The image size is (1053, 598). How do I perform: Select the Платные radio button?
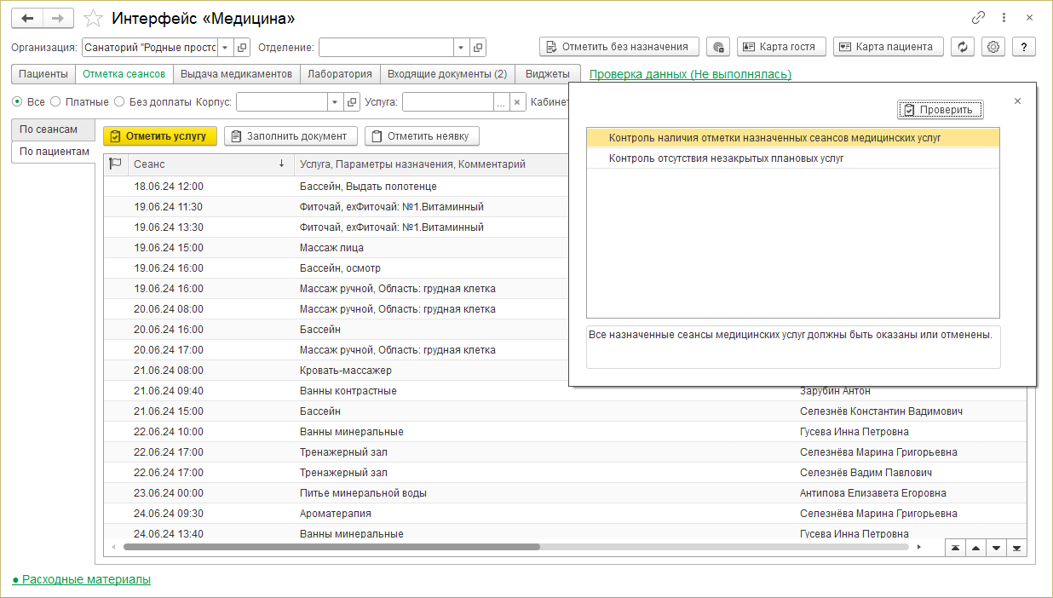point(56,102)
